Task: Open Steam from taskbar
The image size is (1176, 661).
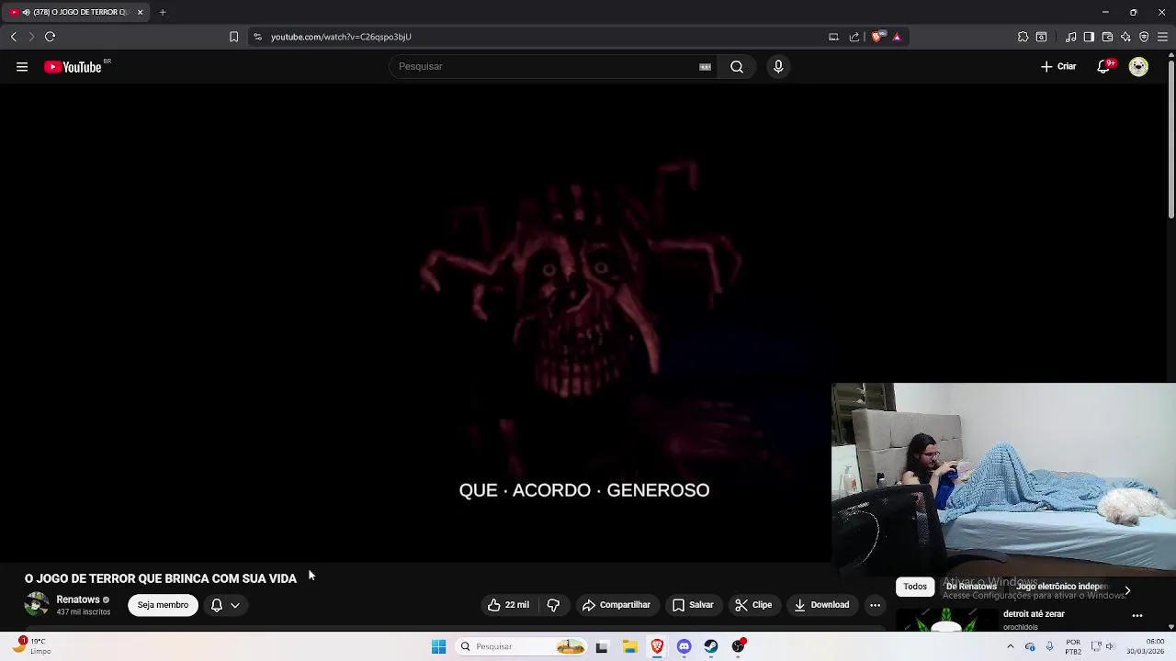Action: tap(711, 646)
